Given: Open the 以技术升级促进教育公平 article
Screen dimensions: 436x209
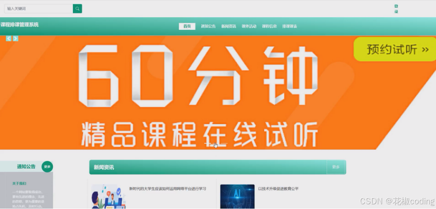Looking at the screenshot, I should click(x=278, y=189).
